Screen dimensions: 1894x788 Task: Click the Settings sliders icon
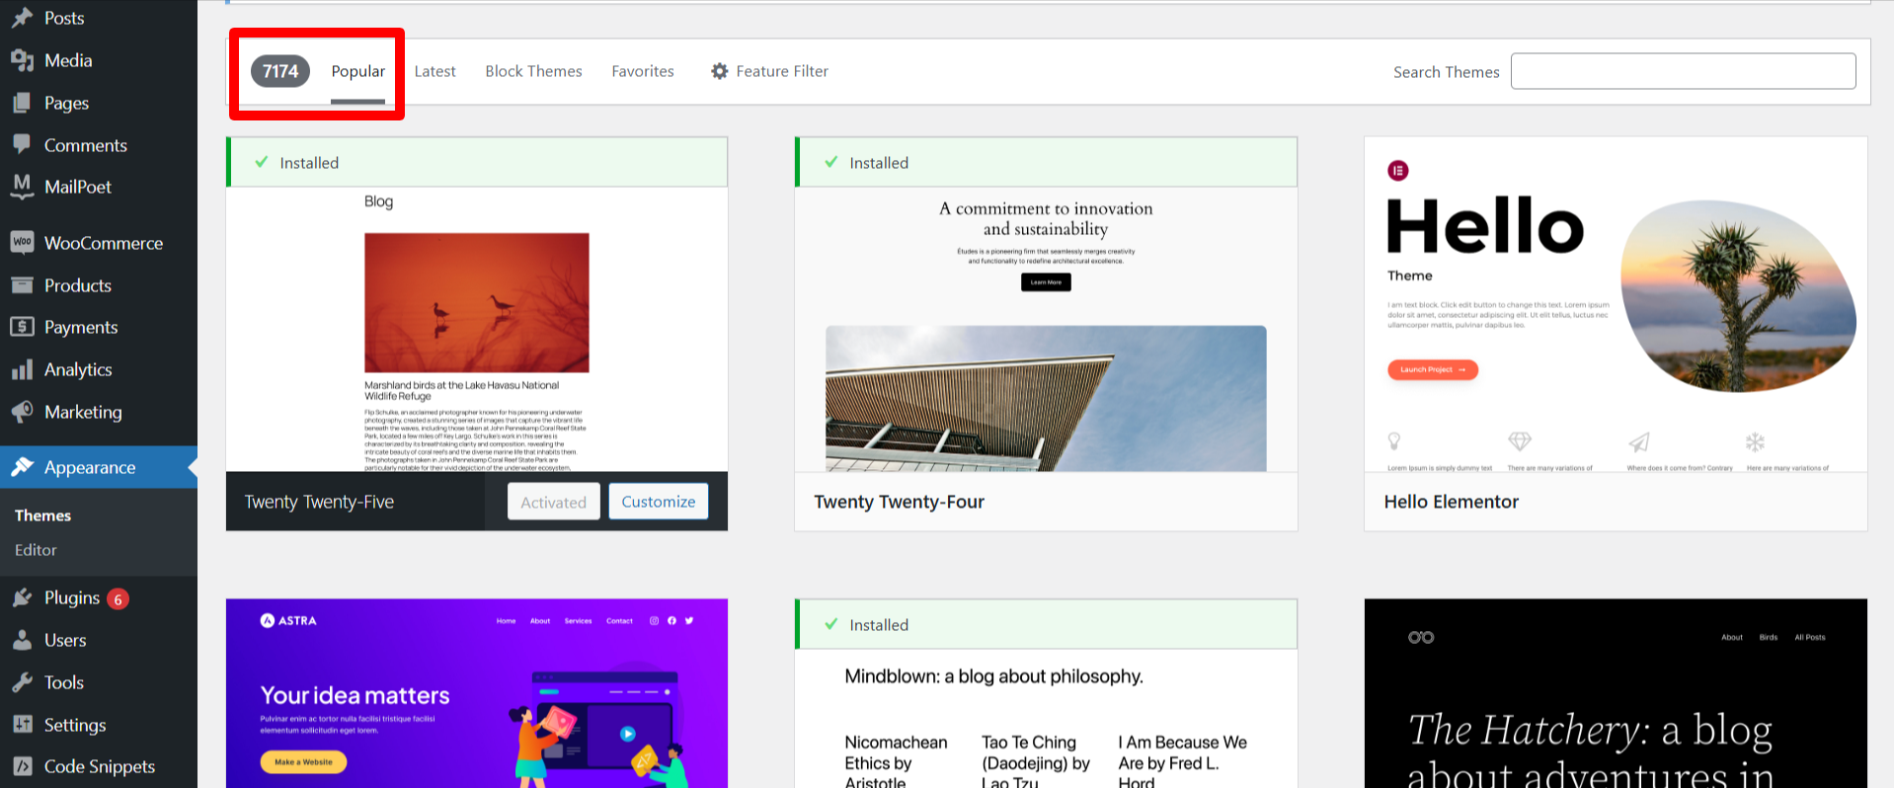coord(22,724)
